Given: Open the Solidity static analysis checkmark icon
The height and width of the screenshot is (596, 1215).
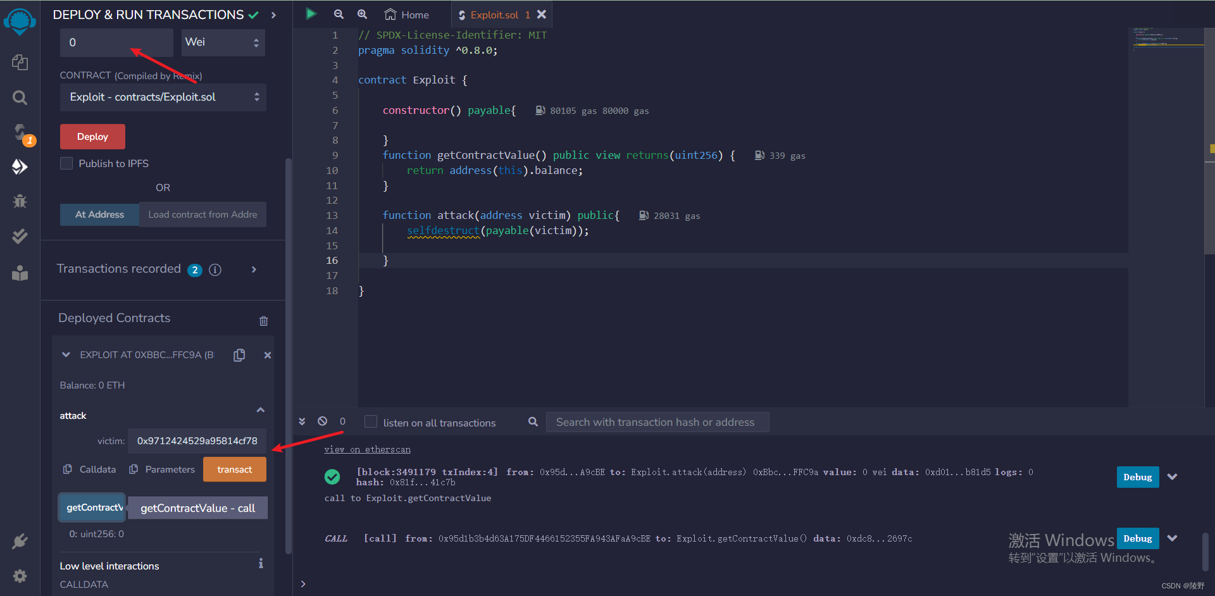Looking at the screenshot, I should coord(20,236).
